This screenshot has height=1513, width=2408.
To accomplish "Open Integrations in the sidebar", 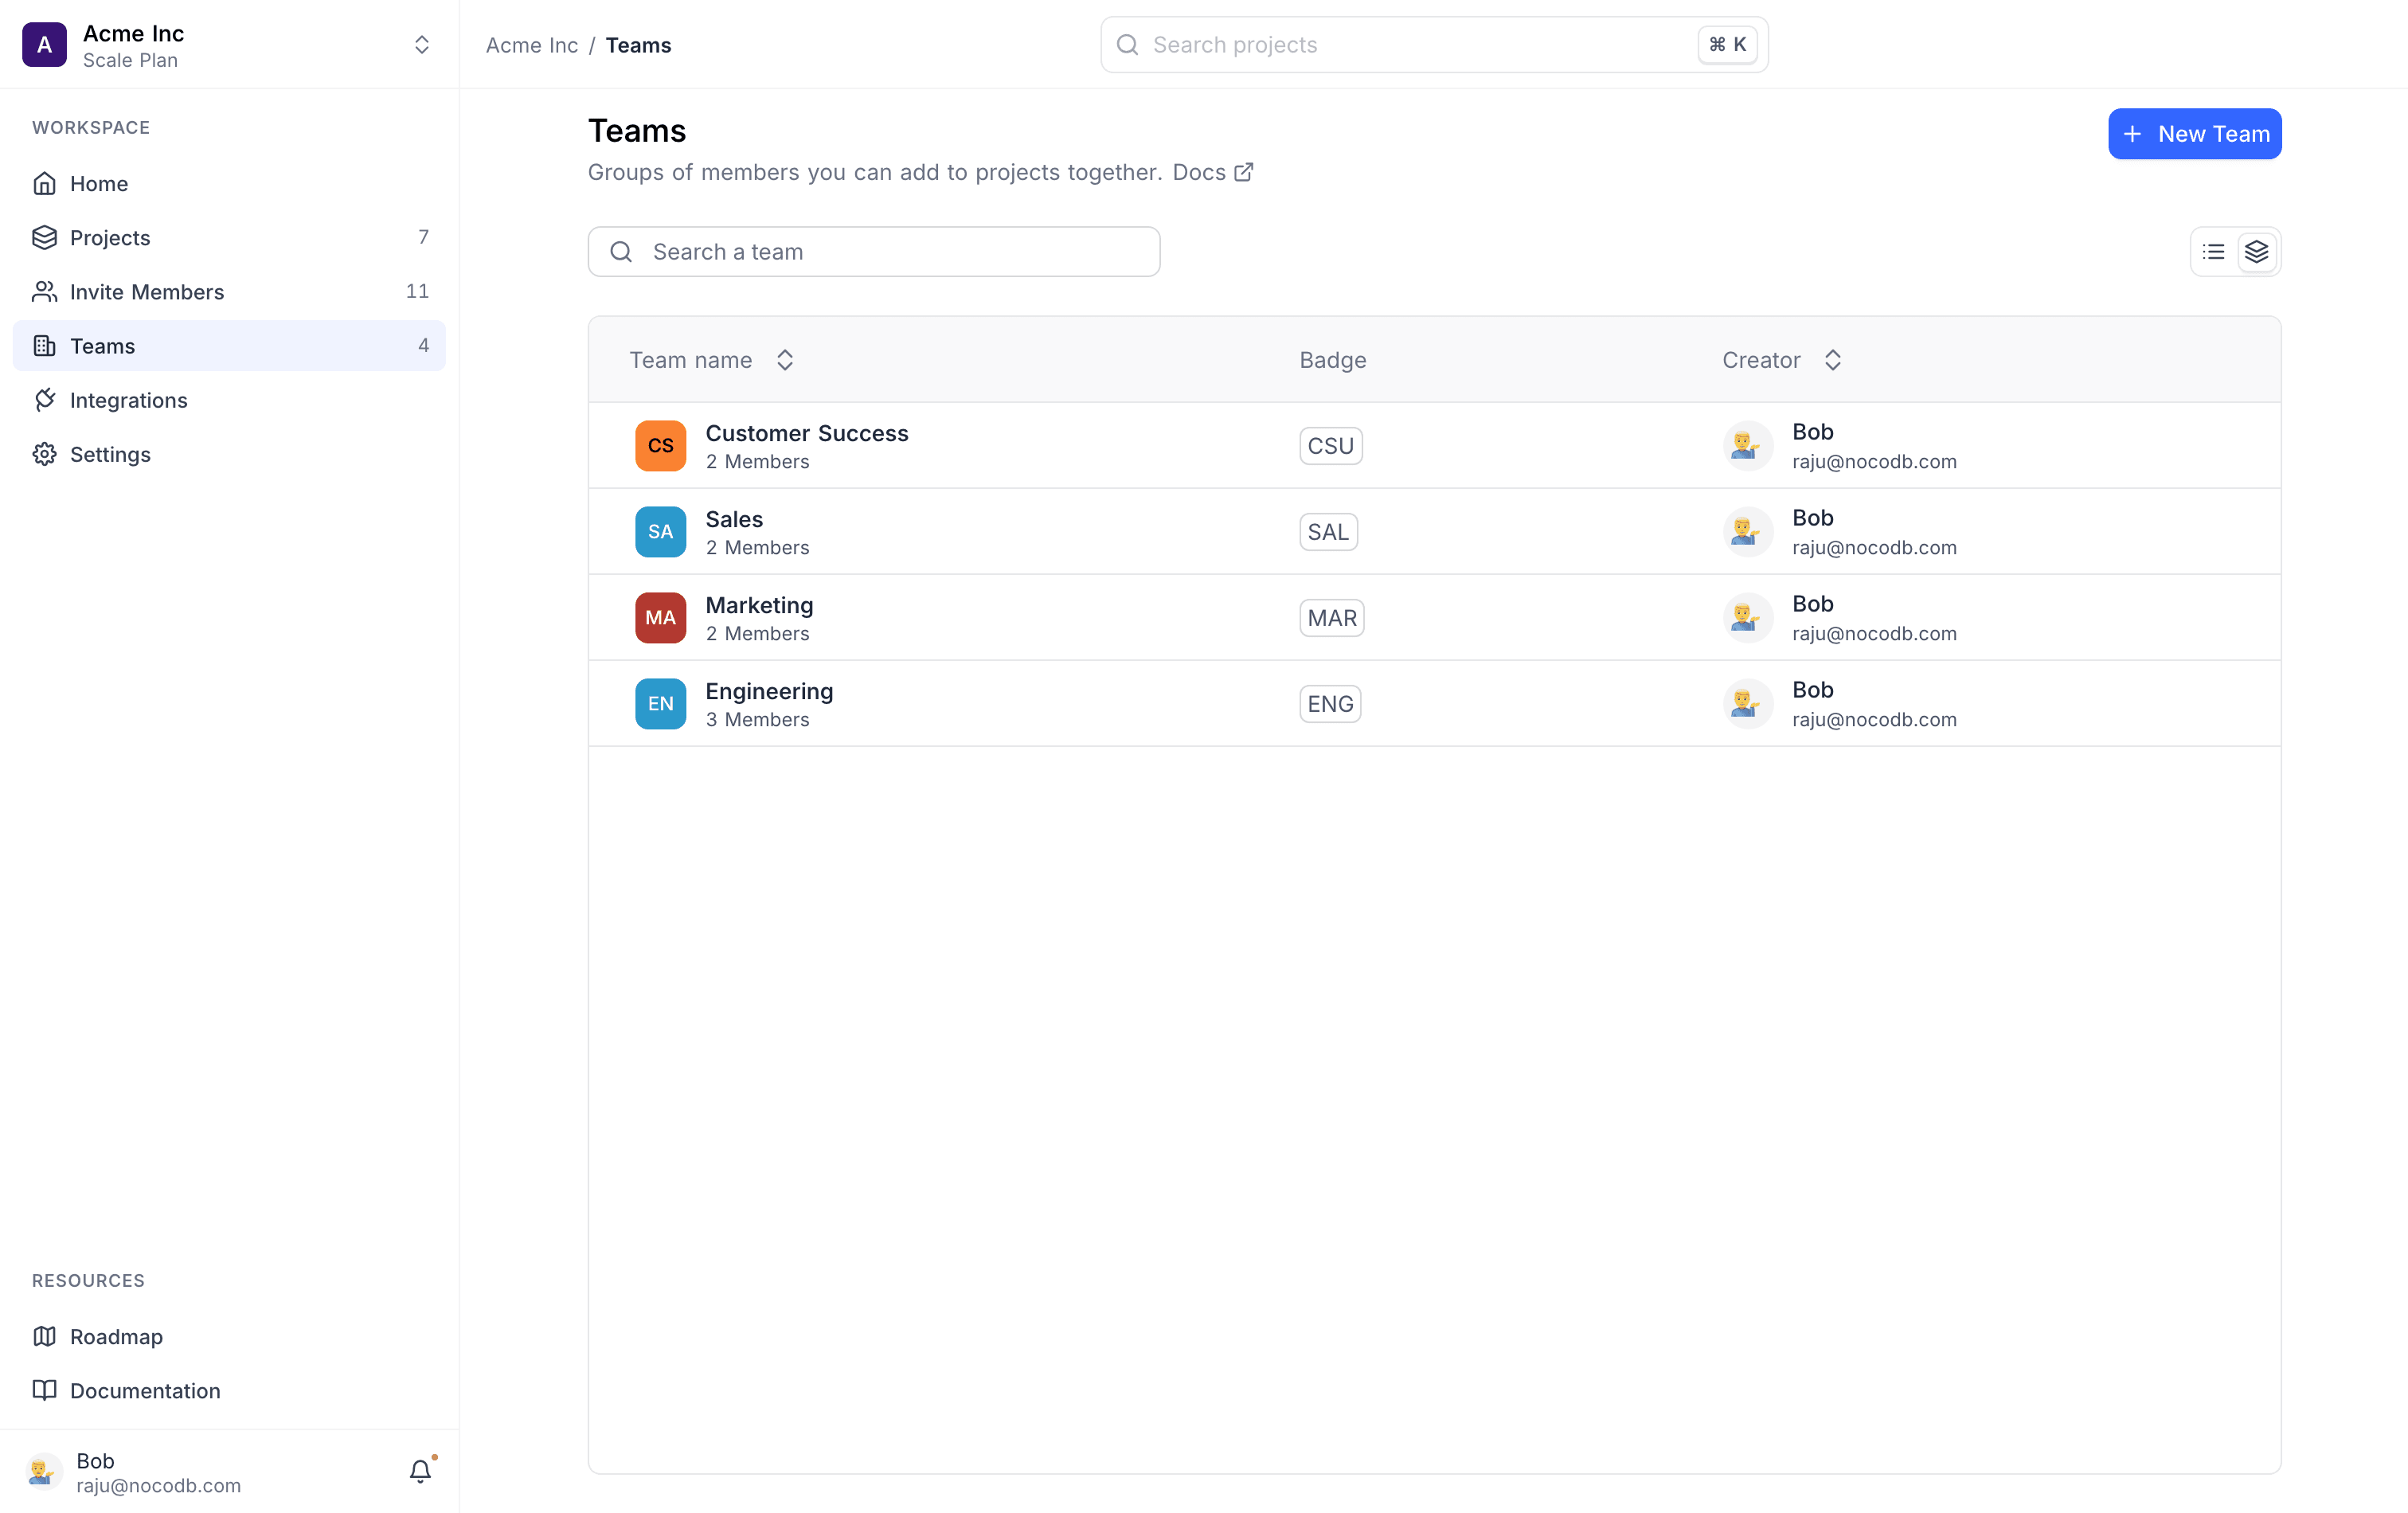I will (x=229, y=399).
